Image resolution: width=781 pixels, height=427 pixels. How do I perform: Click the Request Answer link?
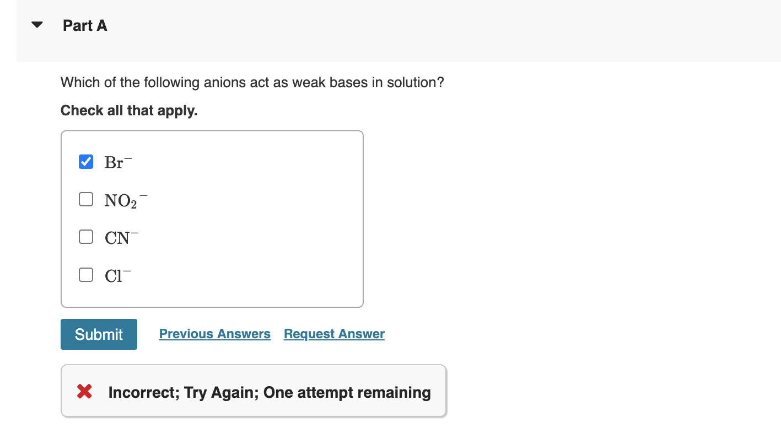click(333, 333)
